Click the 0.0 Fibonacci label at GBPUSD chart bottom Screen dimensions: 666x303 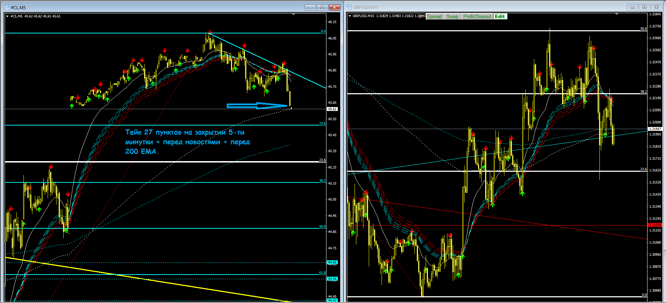(644, 295)
